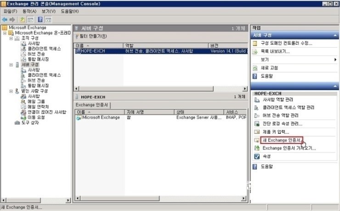Viewport: 340px width, 211px height.
Task: Click the 허브 전송 역할 관리 action icon
Action: point(257,115)
